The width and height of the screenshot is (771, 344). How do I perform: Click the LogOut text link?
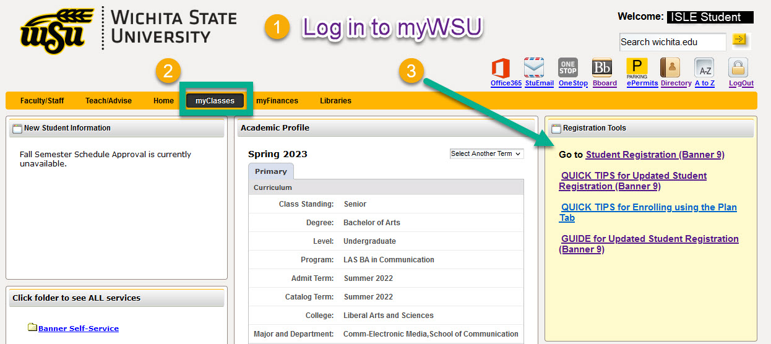tap(741, 83)
